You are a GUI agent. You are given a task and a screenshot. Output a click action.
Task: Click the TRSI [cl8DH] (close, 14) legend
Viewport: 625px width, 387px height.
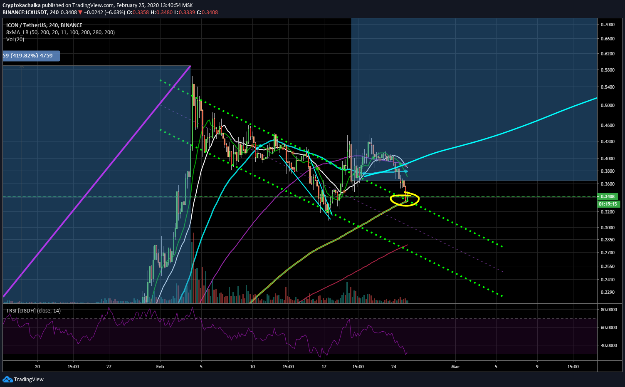click(x=33, y=311)
